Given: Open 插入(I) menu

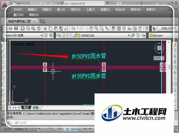Looking at the screenshot, I should point(61,9).
